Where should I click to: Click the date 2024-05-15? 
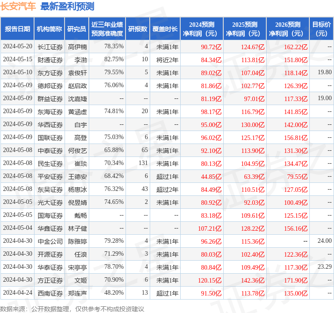pyautogui.click(x=17, y=59)
